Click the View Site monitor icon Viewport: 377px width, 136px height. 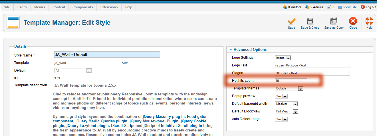(340, 7)
